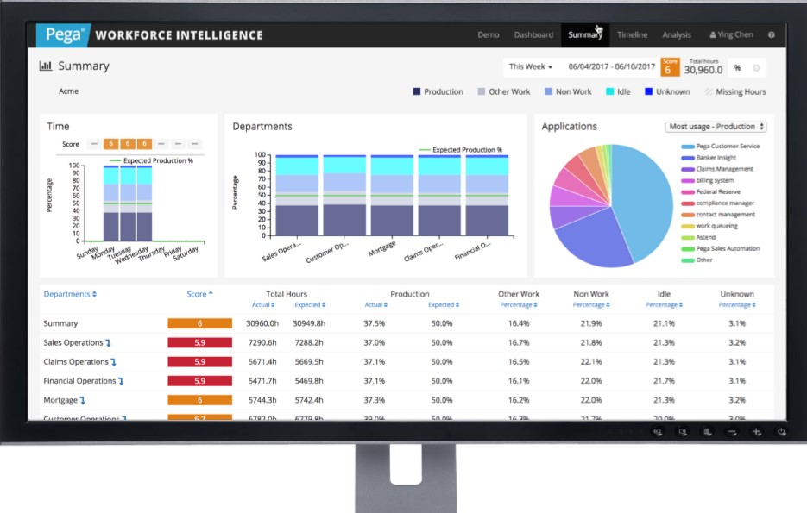Toggle Idle series in legend

coord(618,91)
